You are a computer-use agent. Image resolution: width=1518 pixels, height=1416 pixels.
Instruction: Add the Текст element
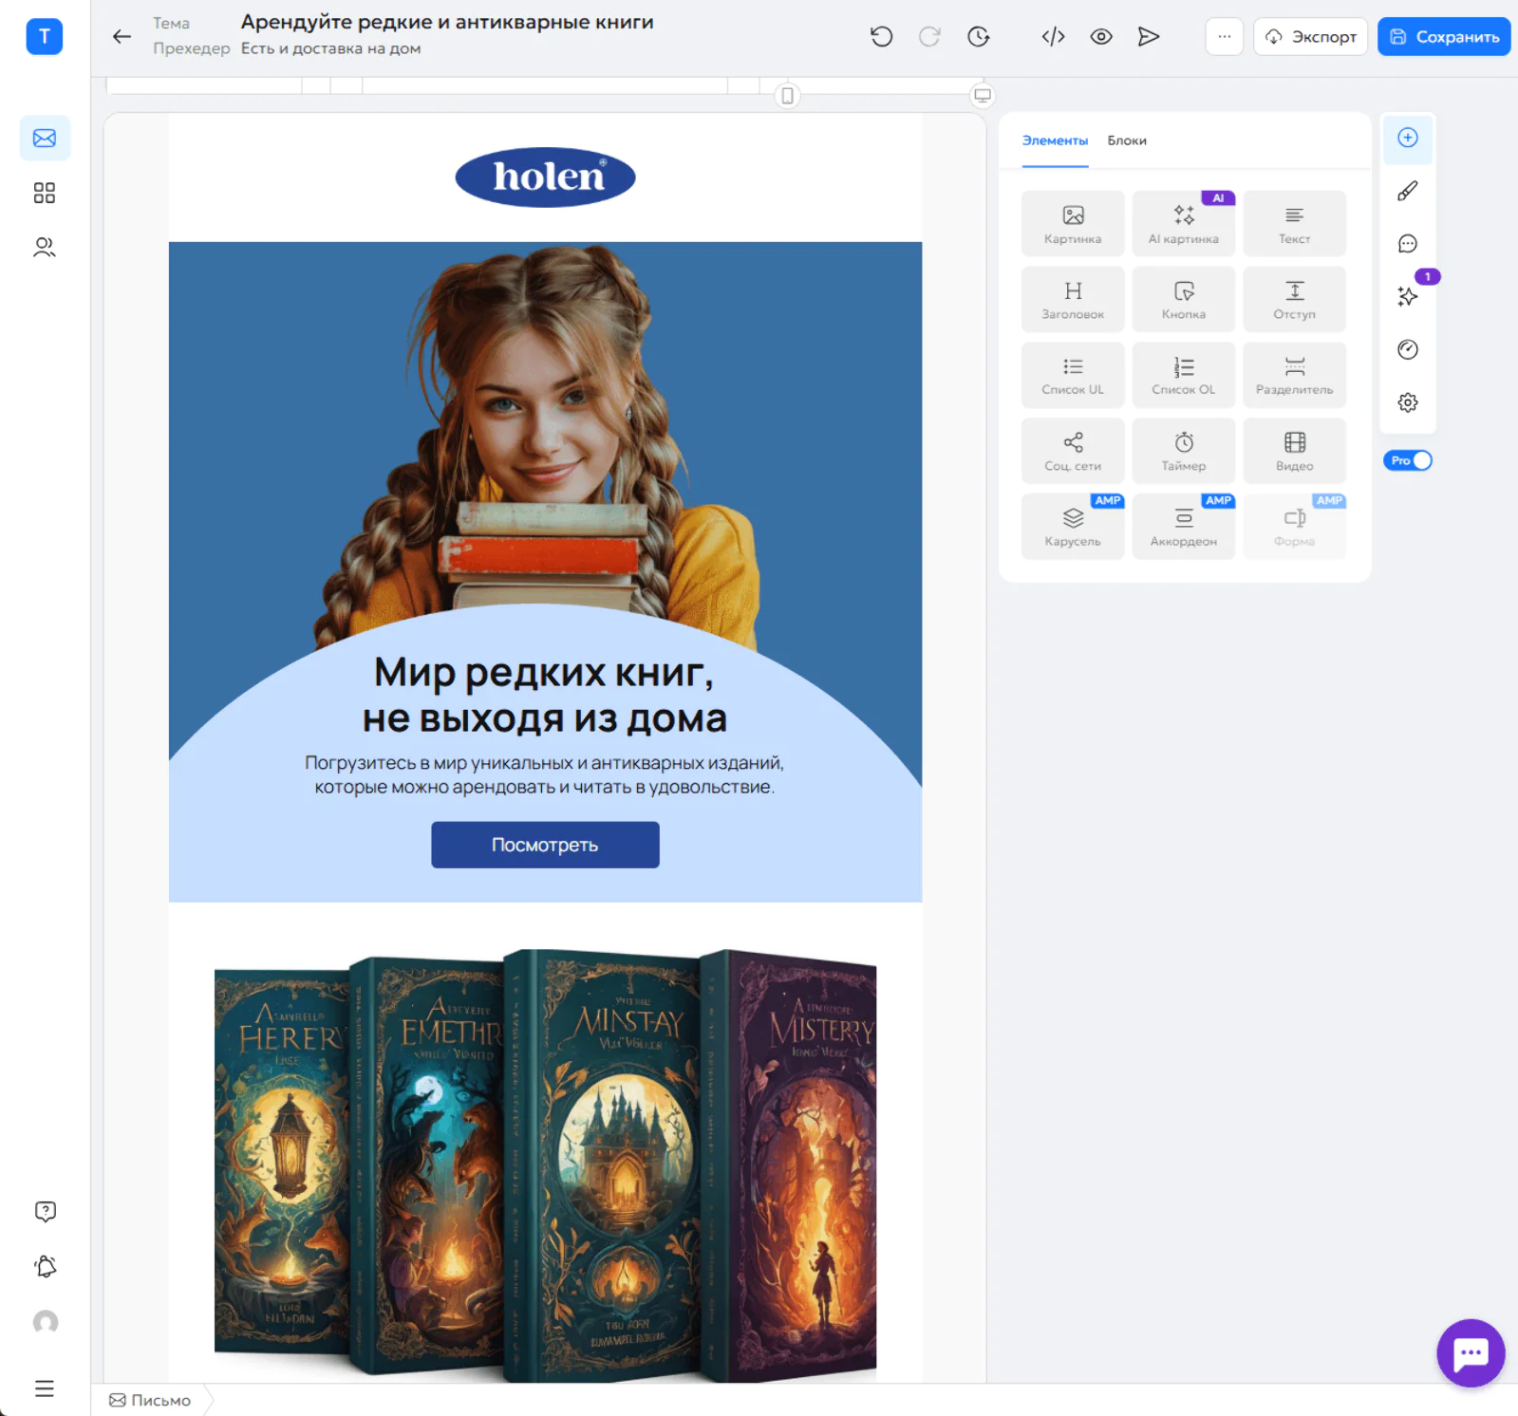point(1294,224)
